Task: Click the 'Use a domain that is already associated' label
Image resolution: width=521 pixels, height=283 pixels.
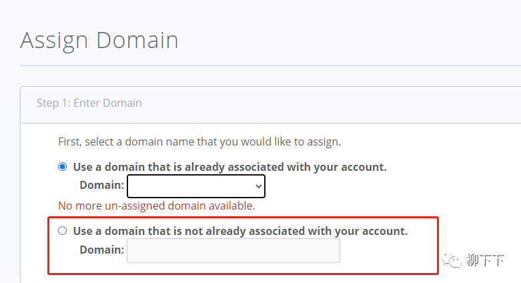Action: (x=229, y=166)
